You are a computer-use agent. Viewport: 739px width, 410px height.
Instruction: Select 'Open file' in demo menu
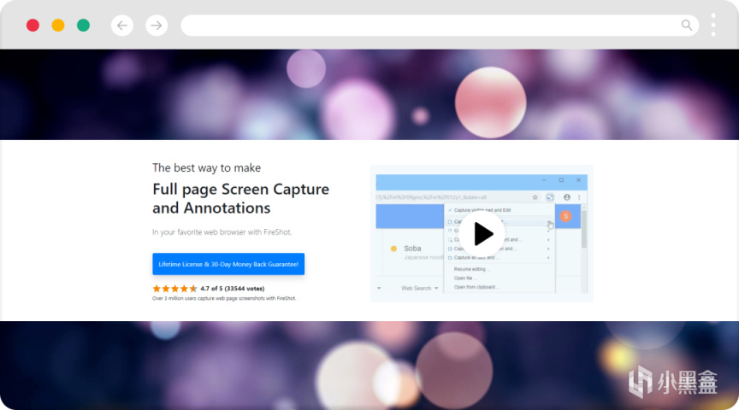pyautogui.click(x=465, y=278)
